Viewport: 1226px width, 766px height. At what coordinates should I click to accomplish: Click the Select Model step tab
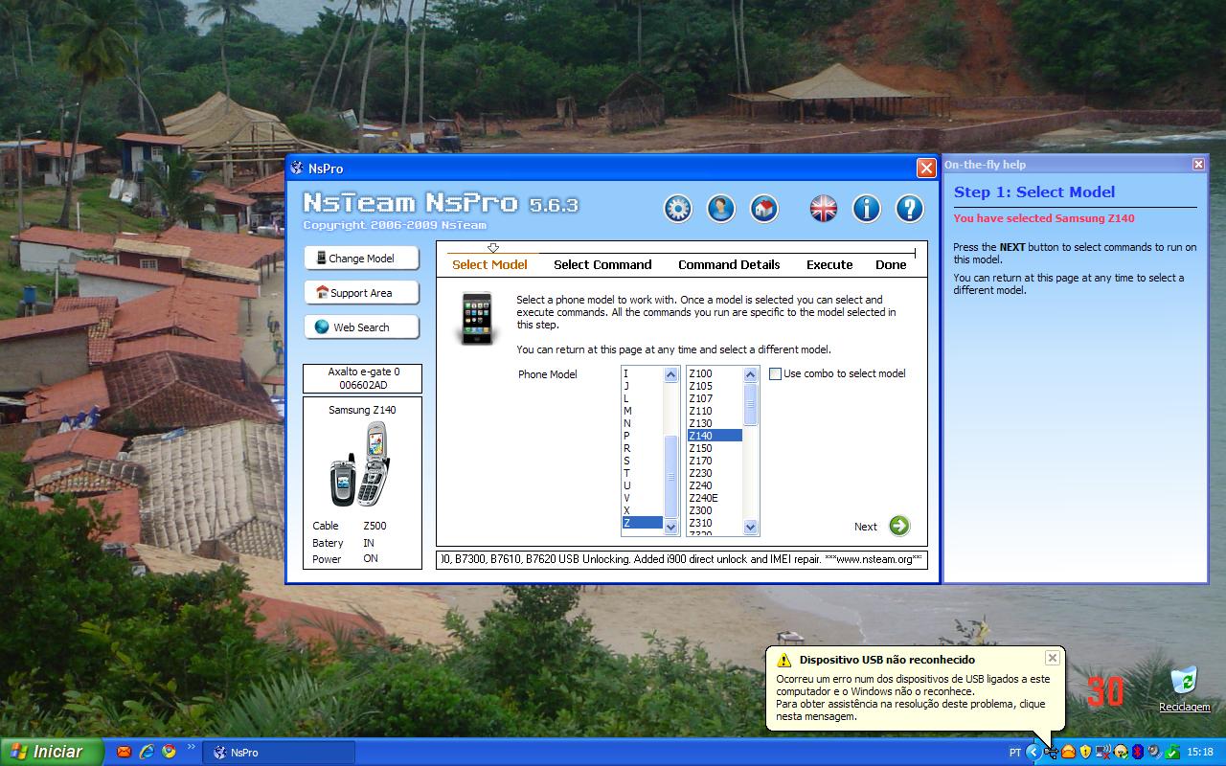(489, 264)
